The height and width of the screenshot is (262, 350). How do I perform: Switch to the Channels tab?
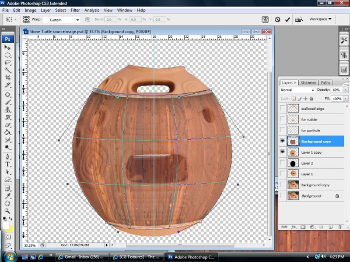pos(308,83)
